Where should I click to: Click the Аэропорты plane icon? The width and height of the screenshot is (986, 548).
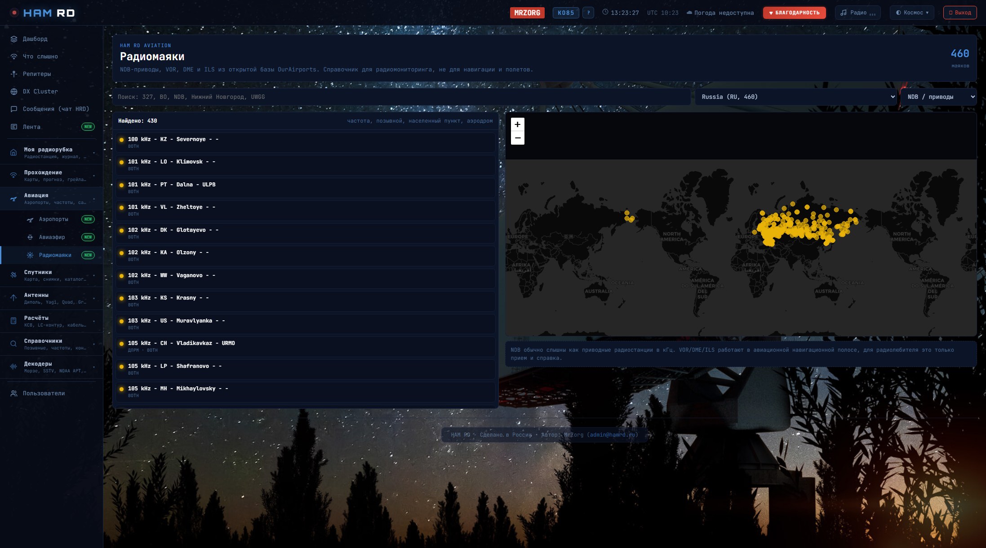pyautogui.click(x=30, y=220)
